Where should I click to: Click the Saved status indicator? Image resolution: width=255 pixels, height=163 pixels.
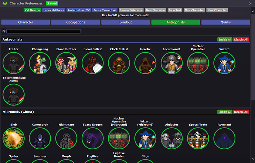(52, 3)
